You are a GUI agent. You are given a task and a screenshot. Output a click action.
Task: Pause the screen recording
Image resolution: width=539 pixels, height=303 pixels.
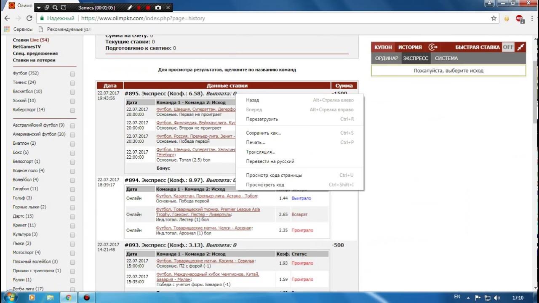(139, 8)
